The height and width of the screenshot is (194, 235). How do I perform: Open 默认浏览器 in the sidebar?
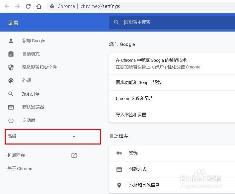pyautogui.click(x=33, y=107)
